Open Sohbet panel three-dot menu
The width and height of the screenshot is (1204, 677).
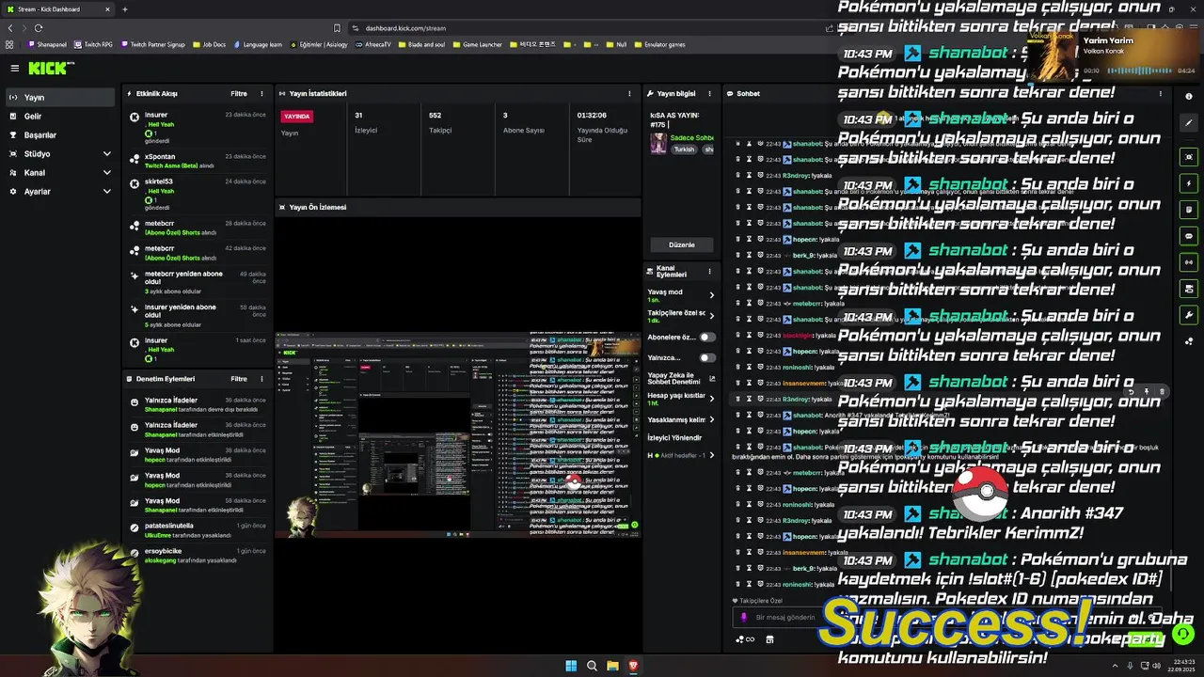click(x=1161, y=93)
